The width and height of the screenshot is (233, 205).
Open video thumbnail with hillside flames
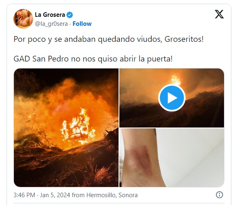[172, 98]
